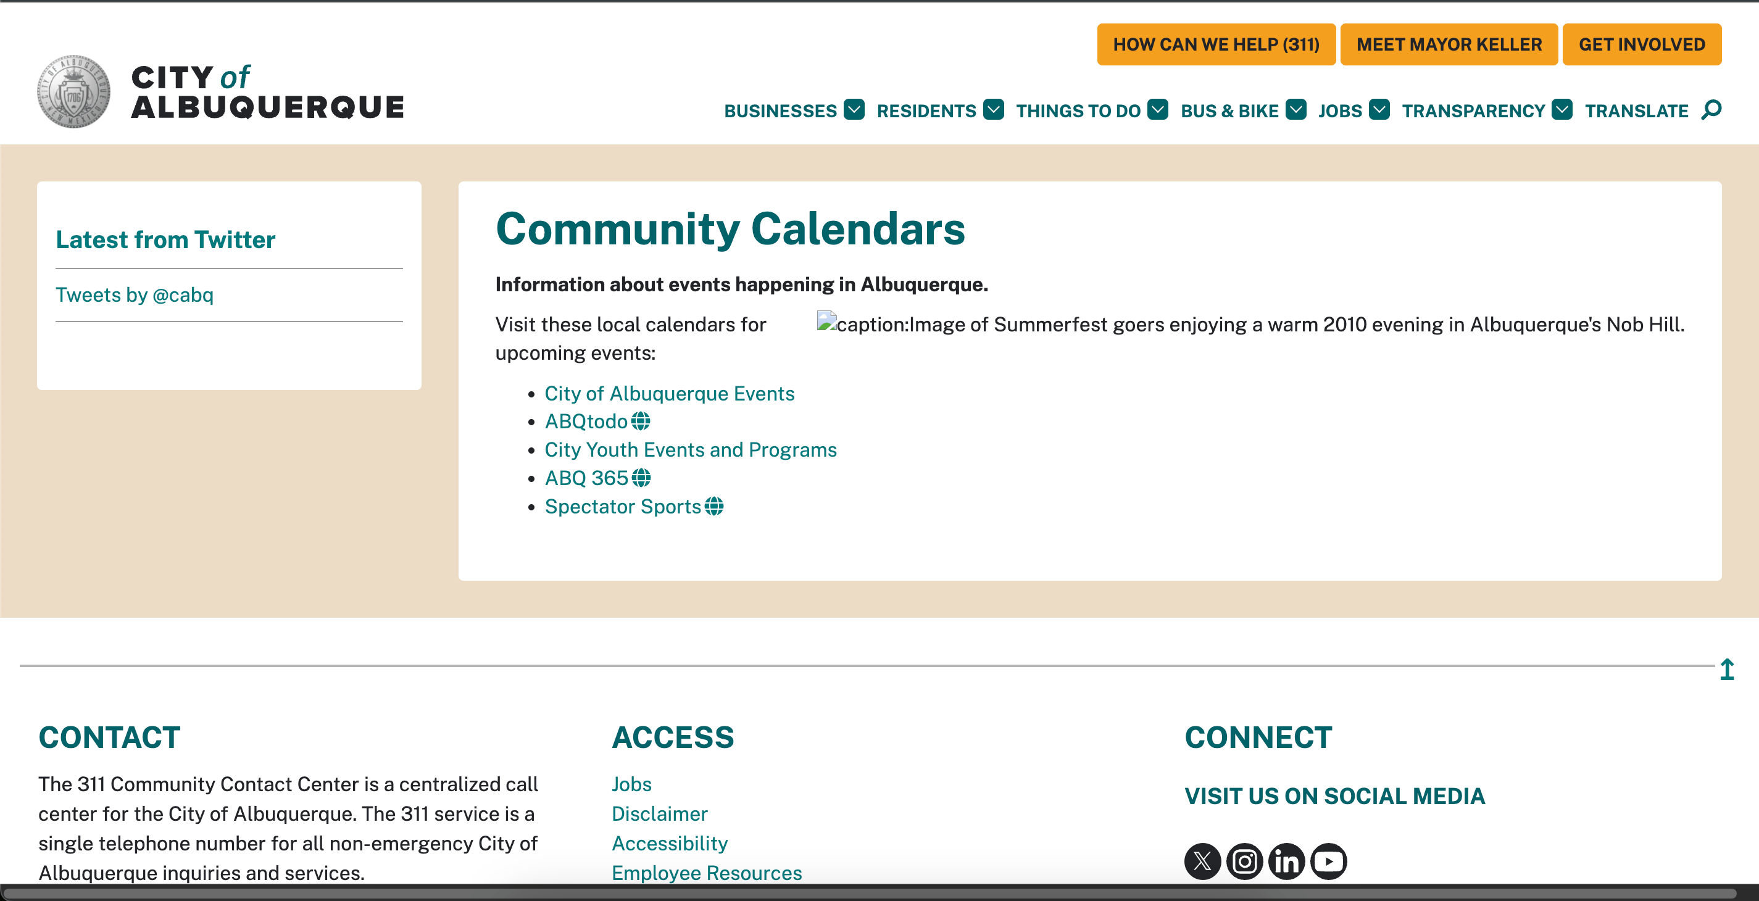The width and height of the screenshot is (1759, 901).
Task: Click the search magnifier icon
Action: [1711, 110]
